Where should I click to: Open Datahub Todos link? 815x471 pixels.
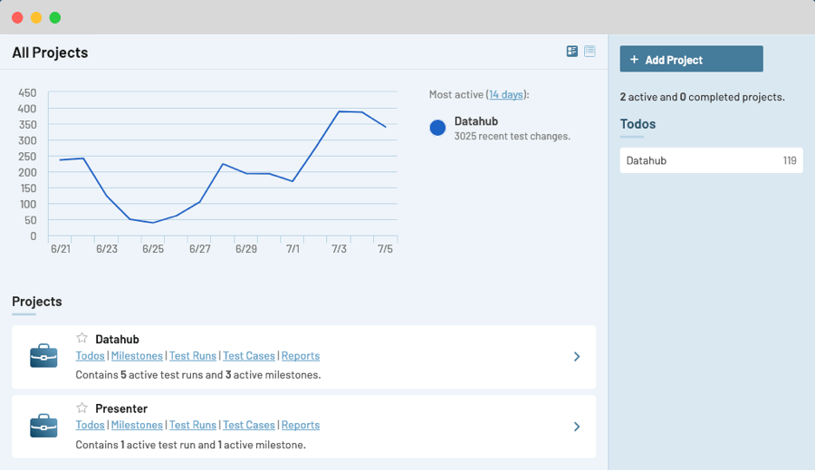click(x=90, y=356)
